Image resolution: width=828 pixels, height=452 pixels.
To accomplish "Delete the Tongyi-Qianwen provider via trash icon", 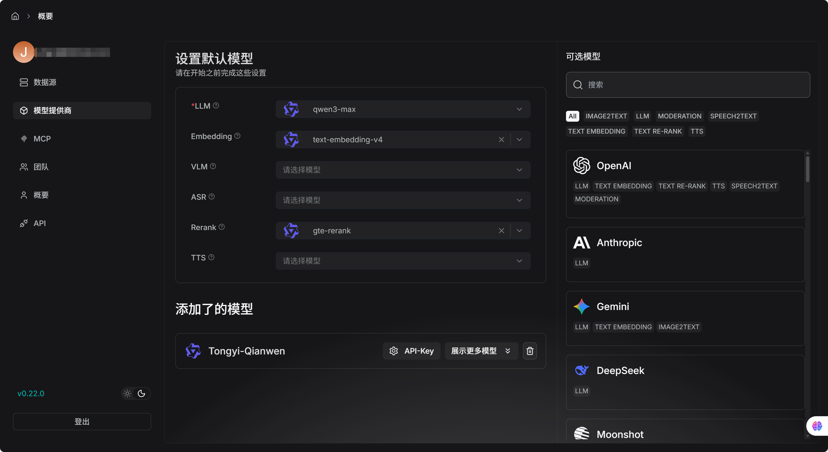I will [529, 351].
